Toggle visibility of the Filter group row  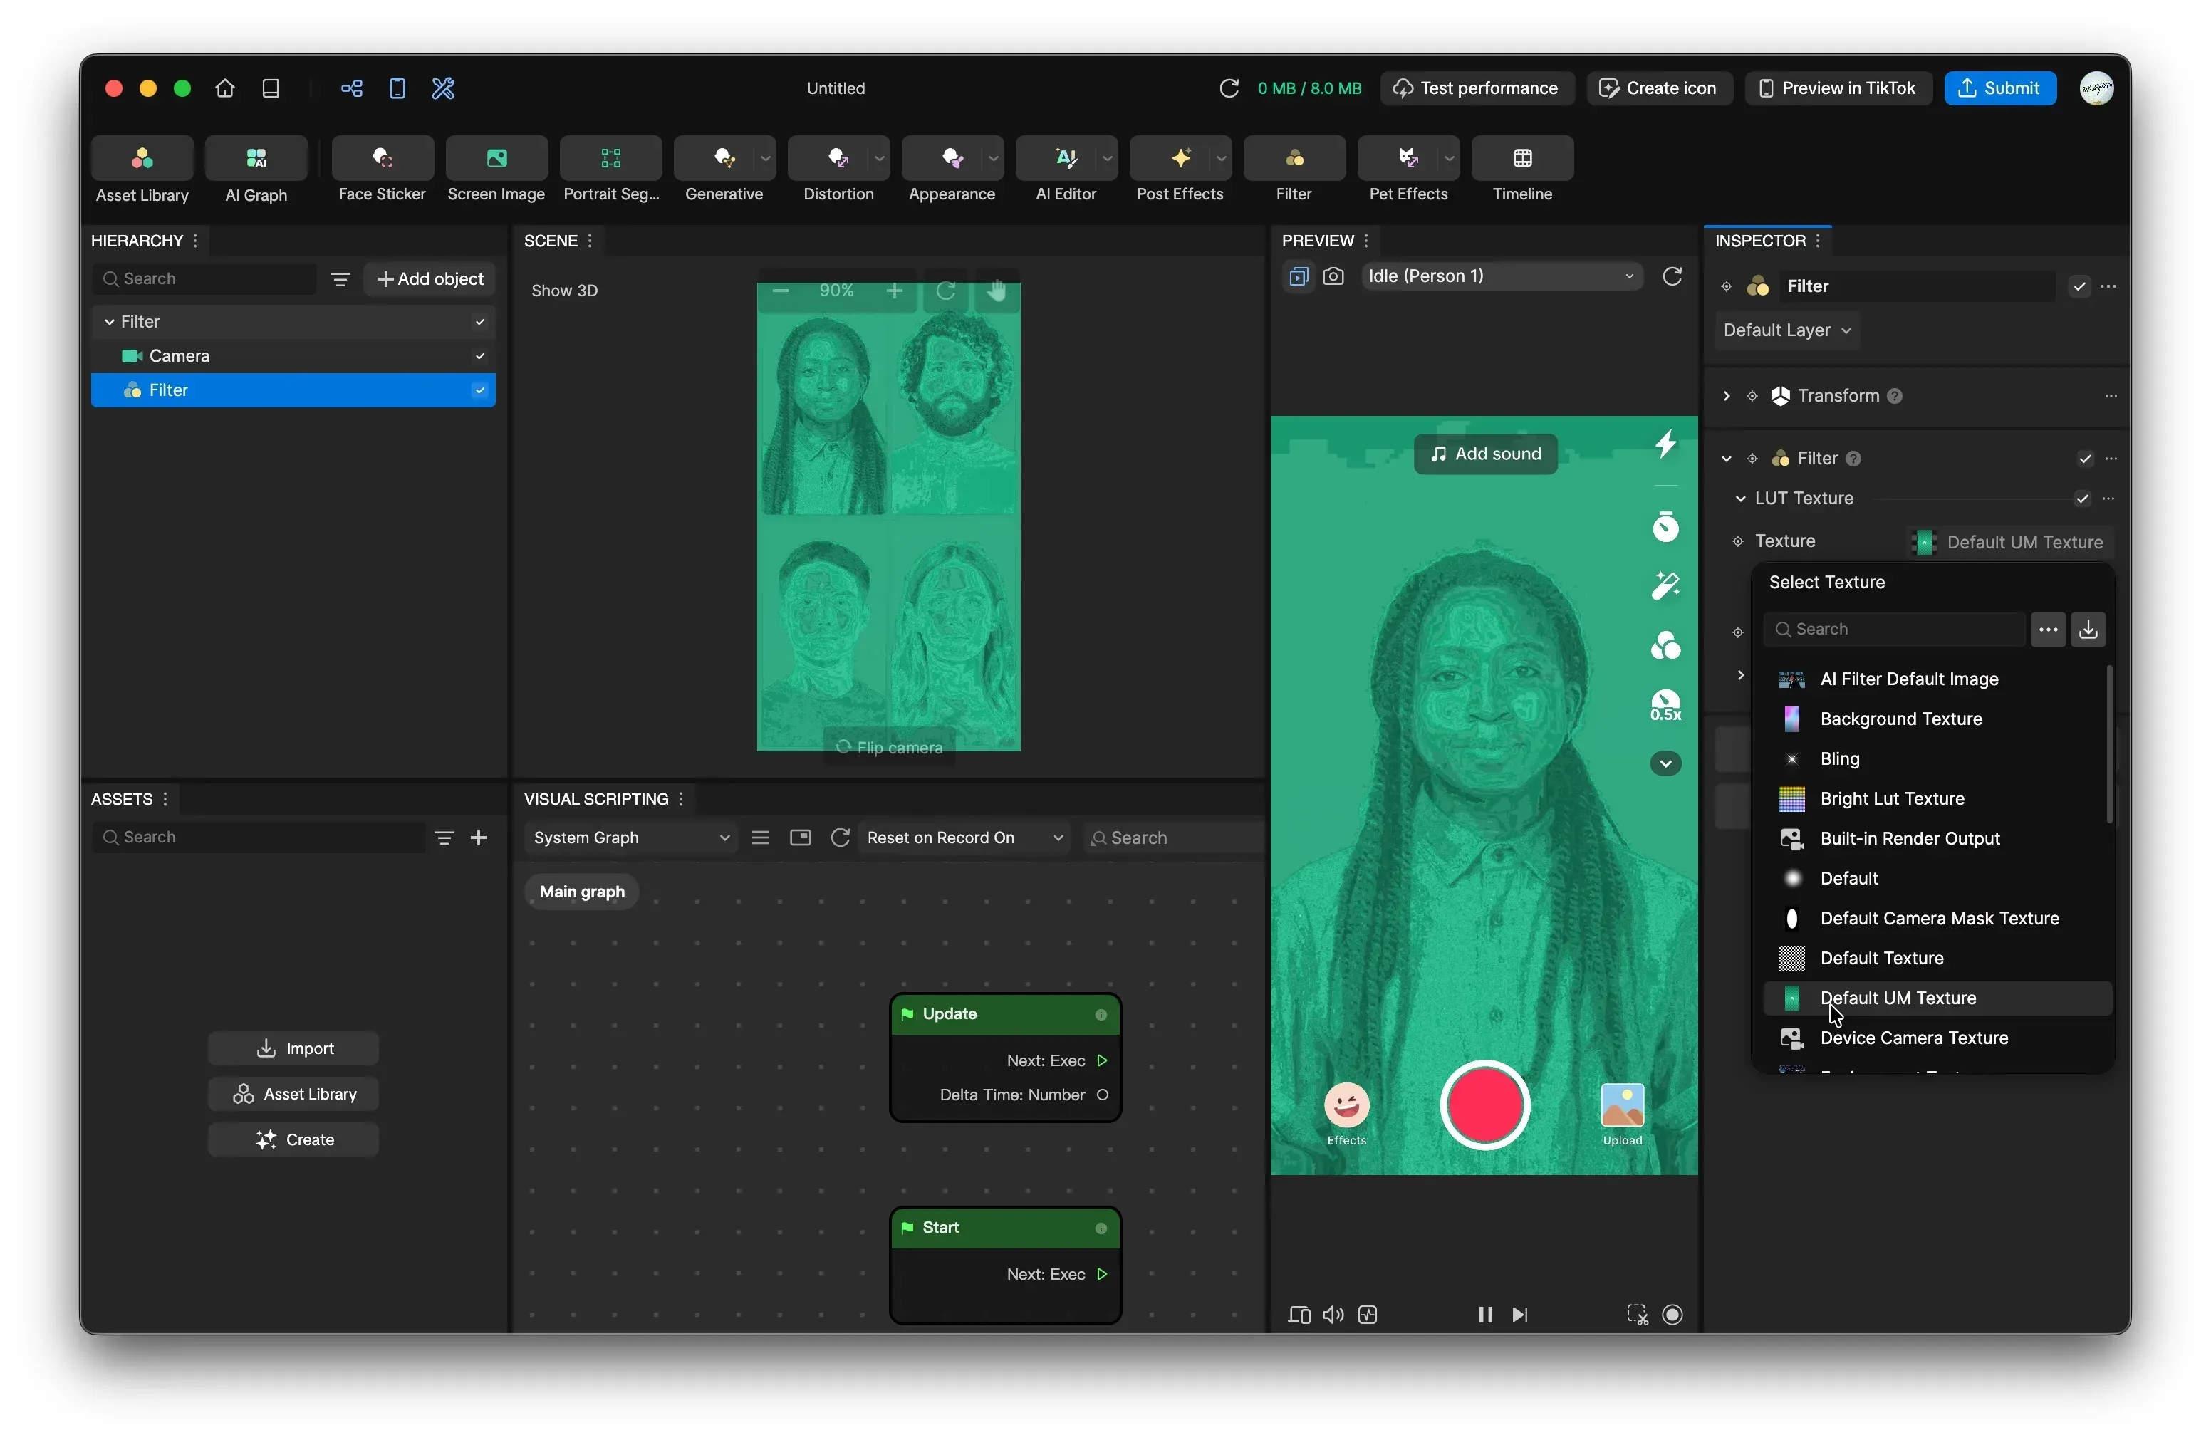tap(479, 321)
